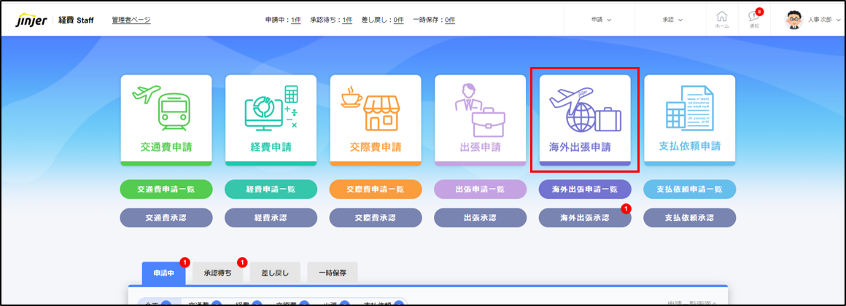Image resolution: width=846 pixels, height=306 pixels.
Task: Select the 一時保存 tab
Action: click(333, 272)
